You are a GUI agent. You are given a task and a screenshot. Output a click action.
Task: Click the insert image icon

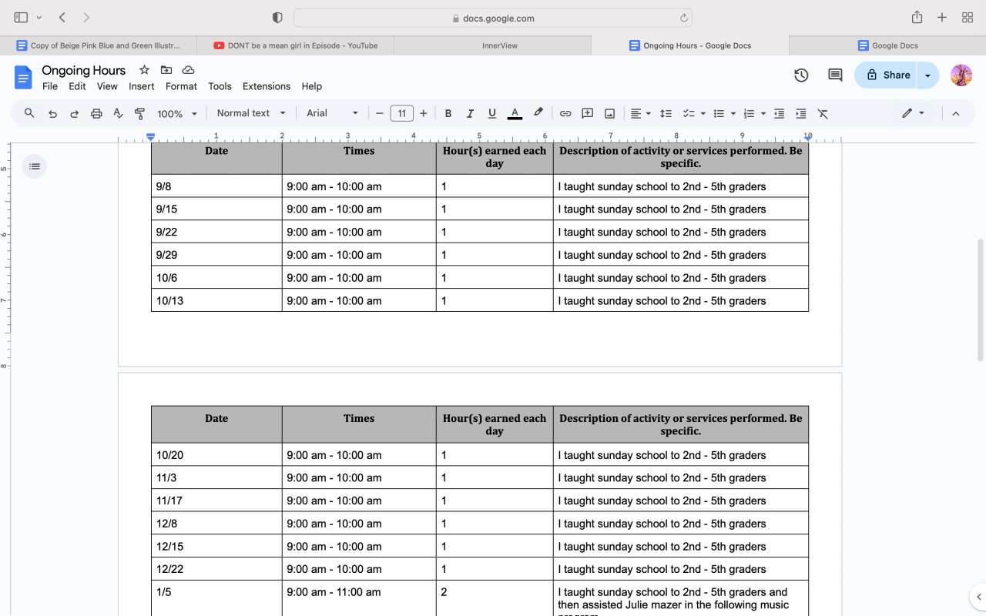click(609, 113)
